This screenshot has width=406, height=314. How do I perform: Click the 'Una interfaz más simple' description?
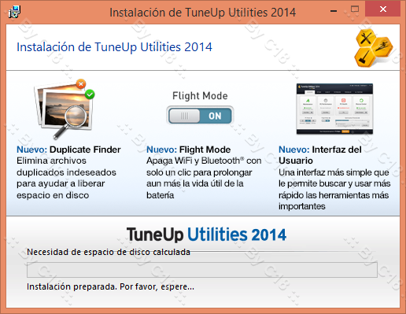334,189
